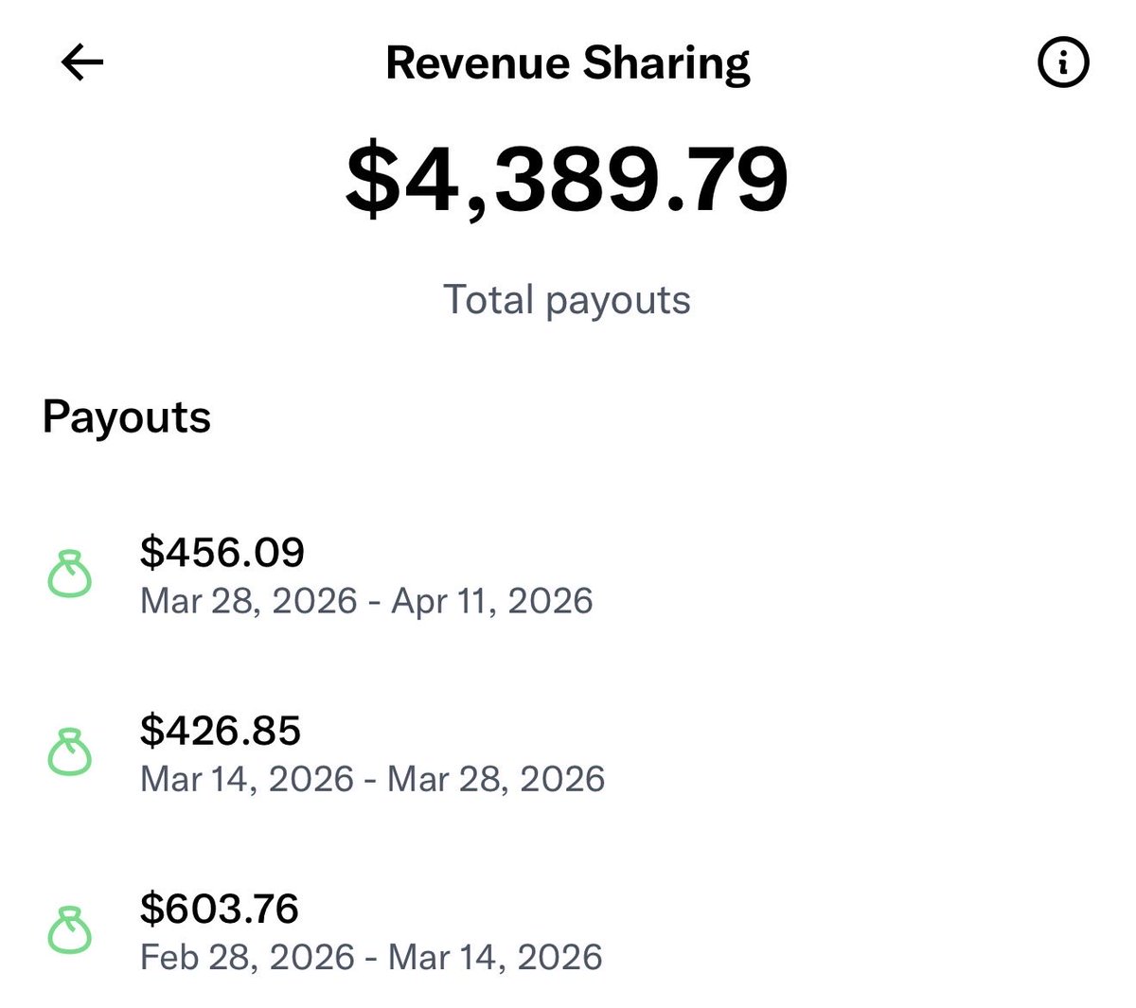Select the Mar 14 - Mar 28, 2026 date range
1136x1008 pixels.
pyautogui.click(x=372, y=779)
